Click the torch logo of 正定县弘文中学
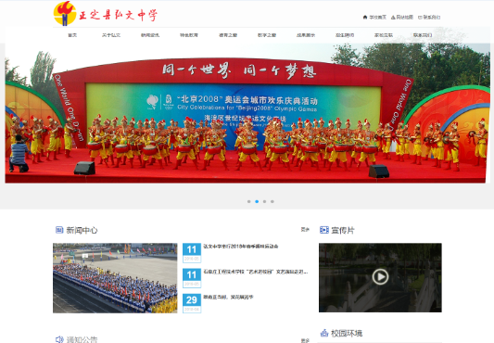 pyautogui.click(x=65, y=14)
